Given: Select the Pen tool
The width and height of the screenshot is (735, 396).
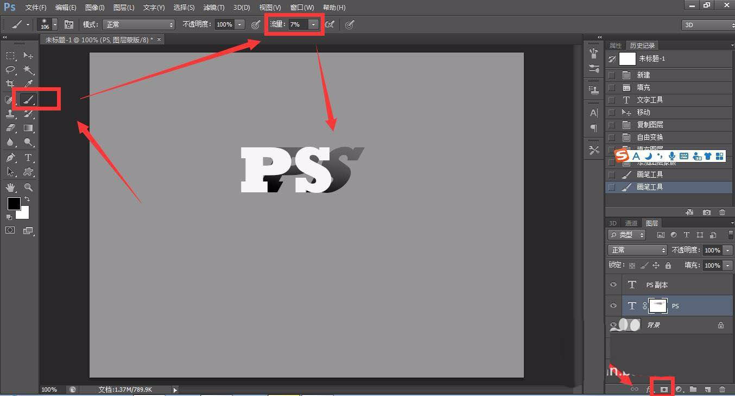Looking at the screenshot, I should point(10,158).
